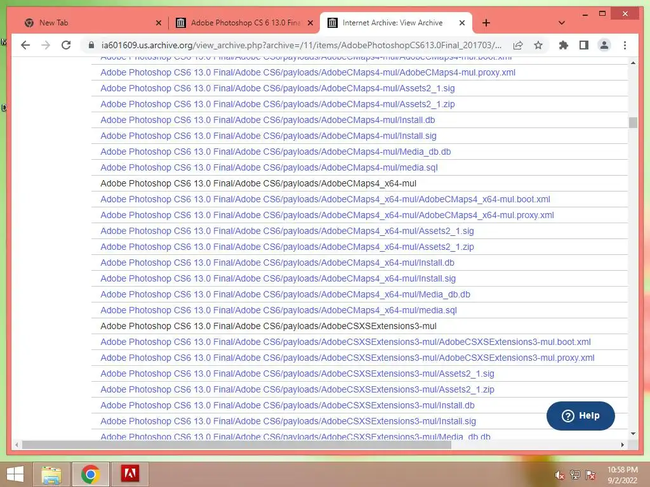Viewport: 650px width, 487px height.
Task: Click the vertical scrollbar thumb
Action: pyautogui.click(x=633, y=122)
